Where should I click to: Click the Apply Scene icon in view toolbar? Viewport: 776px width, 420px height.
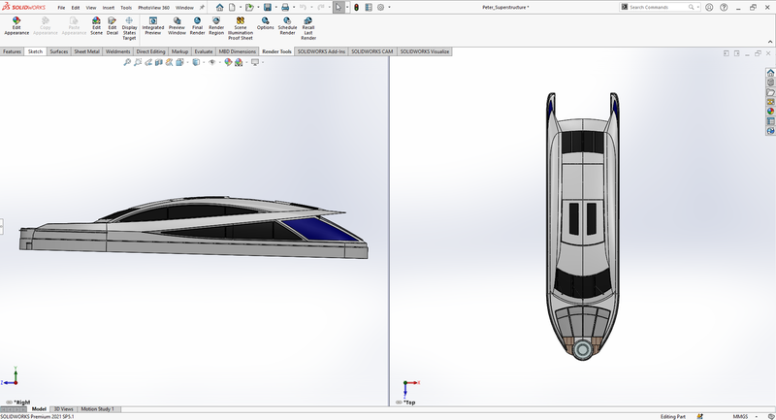coord(239,62)
